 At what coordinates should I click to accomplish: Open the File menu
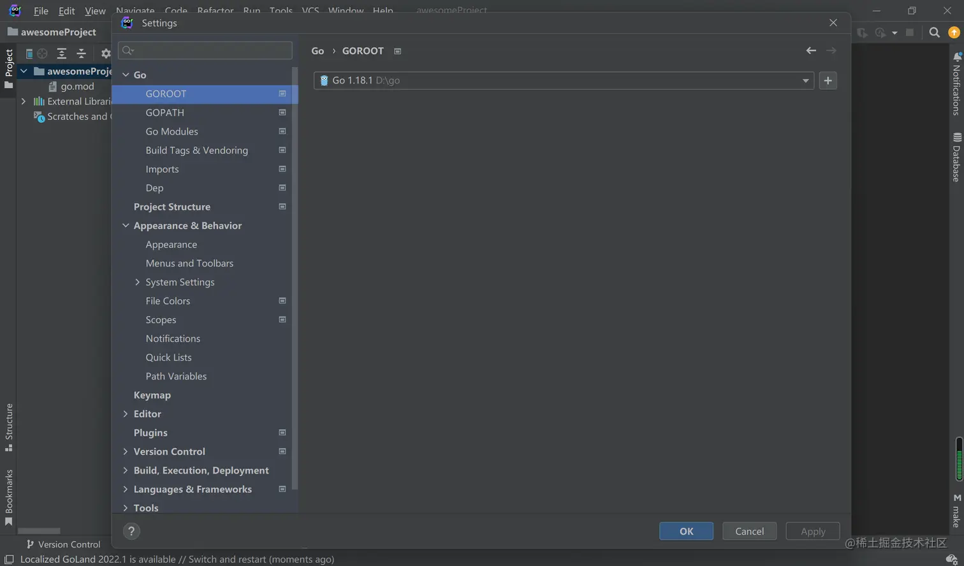click(41, 11)
